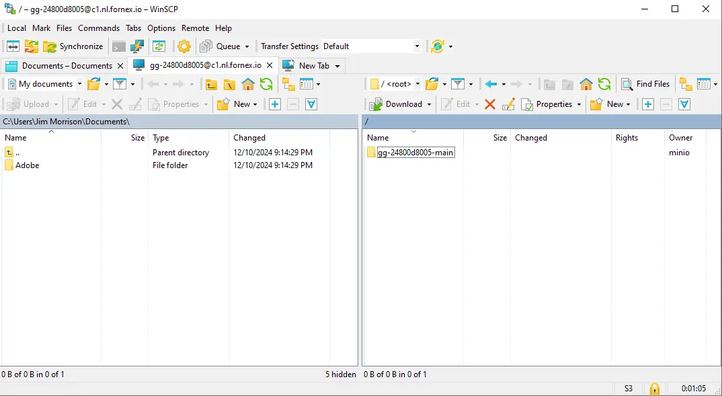Open the Transfer Settings Default dropdown
This screenshot has width=722, height=396.
pos(416,46)
